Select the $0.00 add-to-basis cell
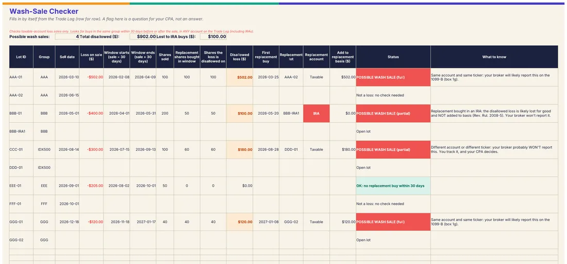Image resolution: width=567 pixels, height=264 pixels. [343, 113]
